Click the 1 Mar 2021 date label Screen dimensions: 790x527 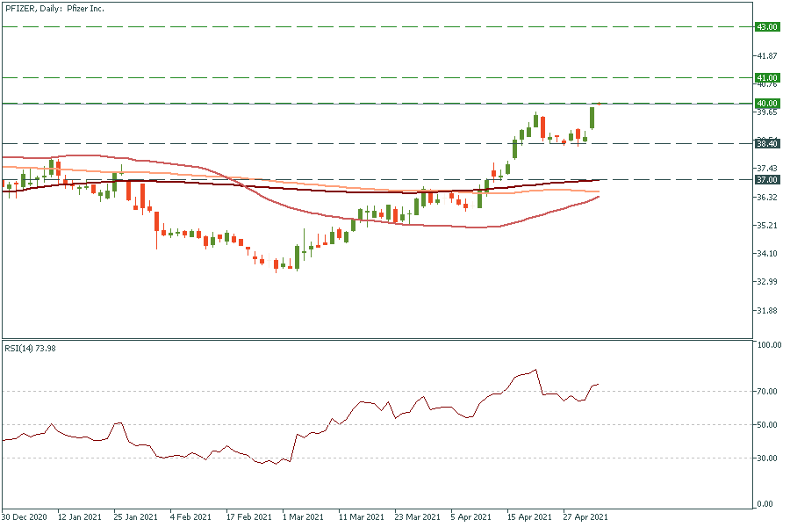tap(305, 516)
